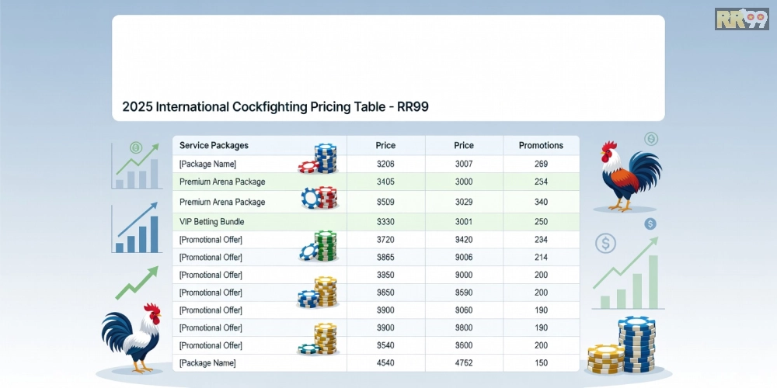Click the tall blue chip stack beside the Promotions 150 cell
The height and width of the screenshot is (388, 777).
coord(637,345)
